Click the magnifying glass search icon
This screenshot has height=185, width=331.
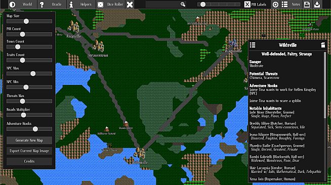click(183, 4)
